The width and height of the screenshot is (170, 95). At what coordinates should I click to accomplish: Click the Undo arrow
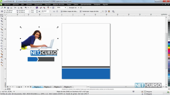26,8
